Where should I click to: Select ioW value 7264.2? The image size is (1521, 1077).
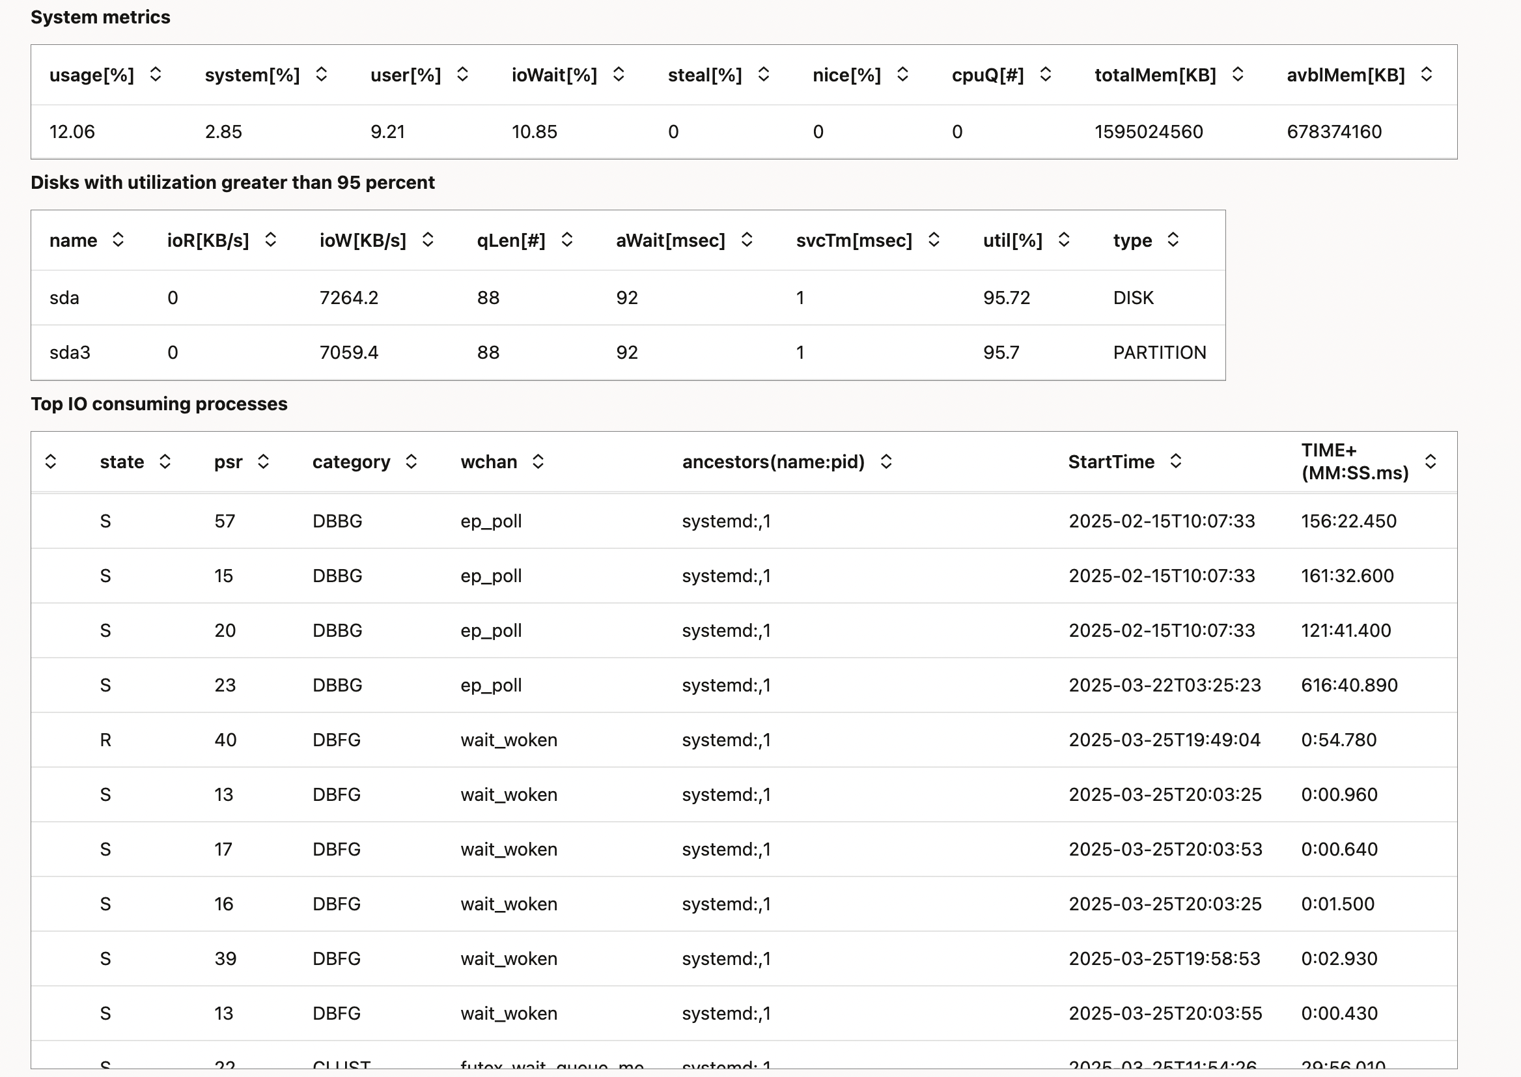[349, 297]
